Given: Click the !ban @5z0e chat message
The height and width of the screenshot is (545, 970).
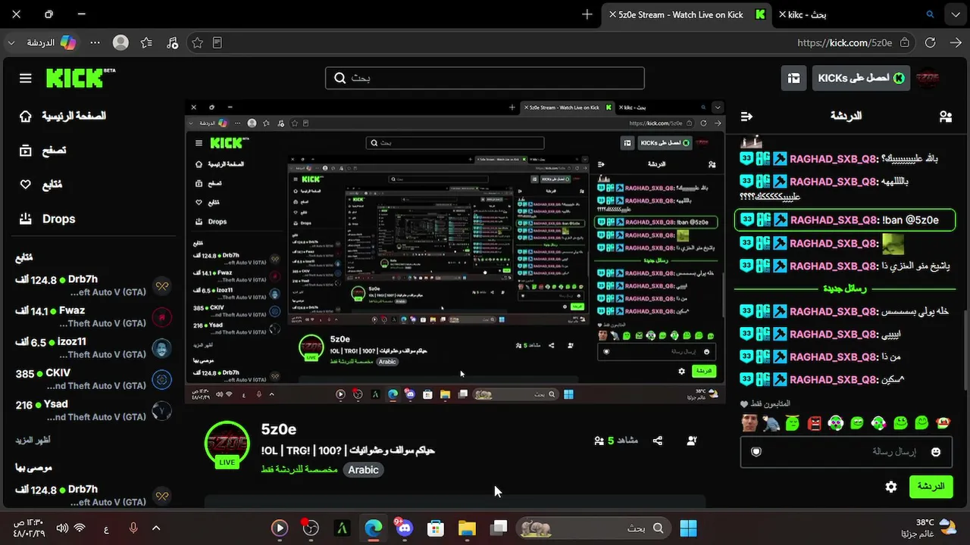Looking at the screenshot, I should coord(844,220).
